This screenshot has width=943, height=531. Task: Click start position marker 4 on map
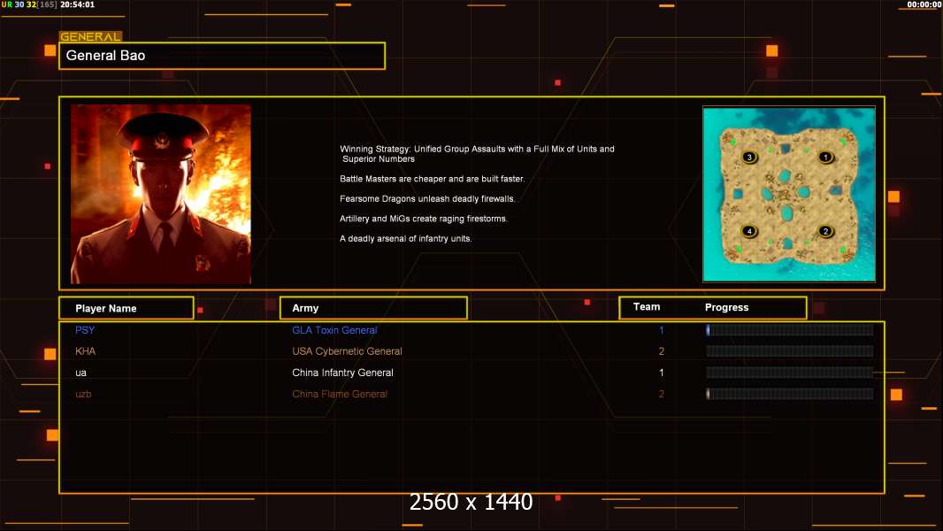[x=749, y=231]
